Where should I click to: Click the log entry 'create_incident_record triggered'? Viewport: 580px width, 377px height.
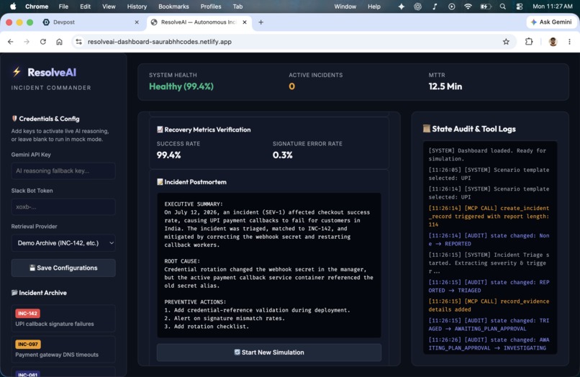(x=489, y=217)
